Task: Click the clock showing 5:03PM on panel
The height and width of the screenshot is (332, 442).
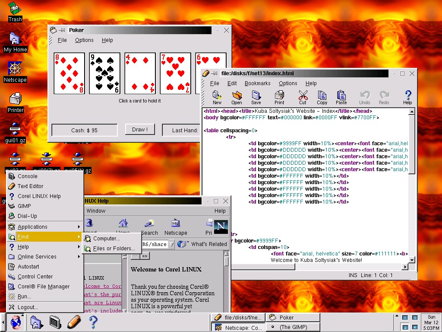Action: (431, 322)
